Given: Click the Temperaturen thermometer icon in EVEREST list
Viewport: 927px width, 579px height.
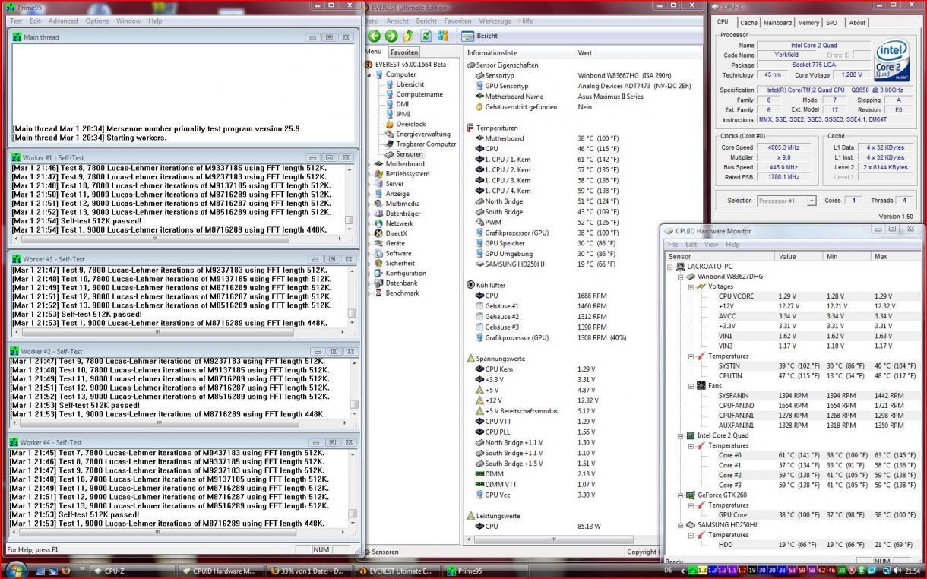Looking at the screenshot, I should click(470, 128).
